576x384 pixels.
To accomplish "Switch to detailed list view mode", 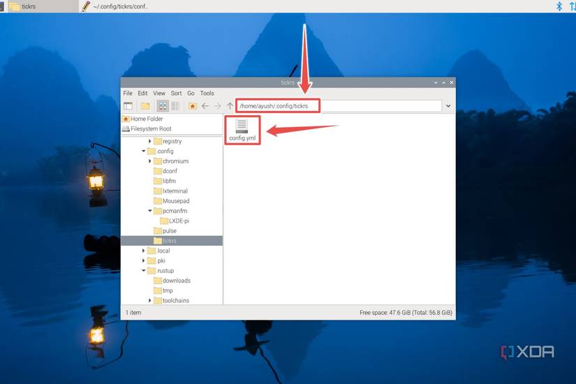I will point(175,106).
